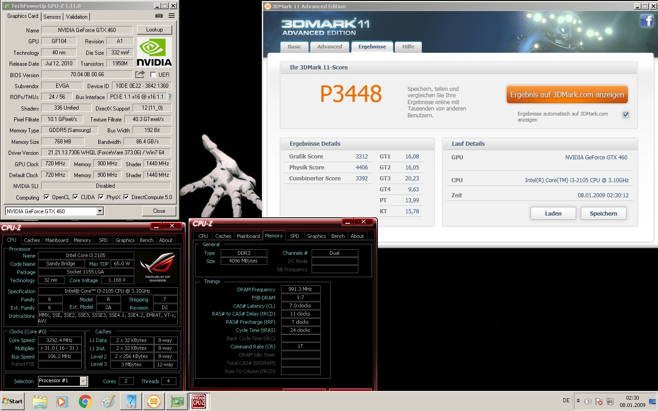
Task: Click the question mark taskbar icon
Action: coord(131,401)
